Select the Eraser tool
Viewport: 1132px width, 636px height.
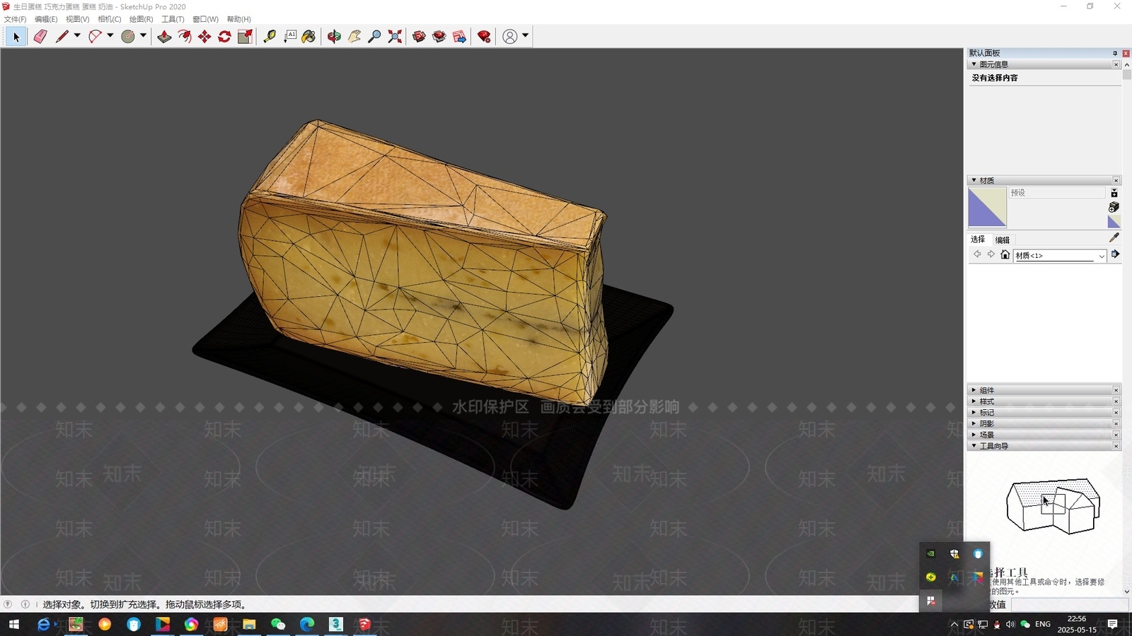tap(40, 37)
